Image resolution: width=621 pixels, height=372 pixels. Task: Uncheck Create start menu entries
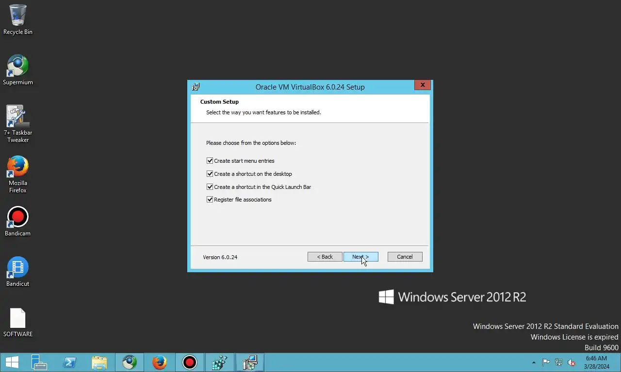210,161
